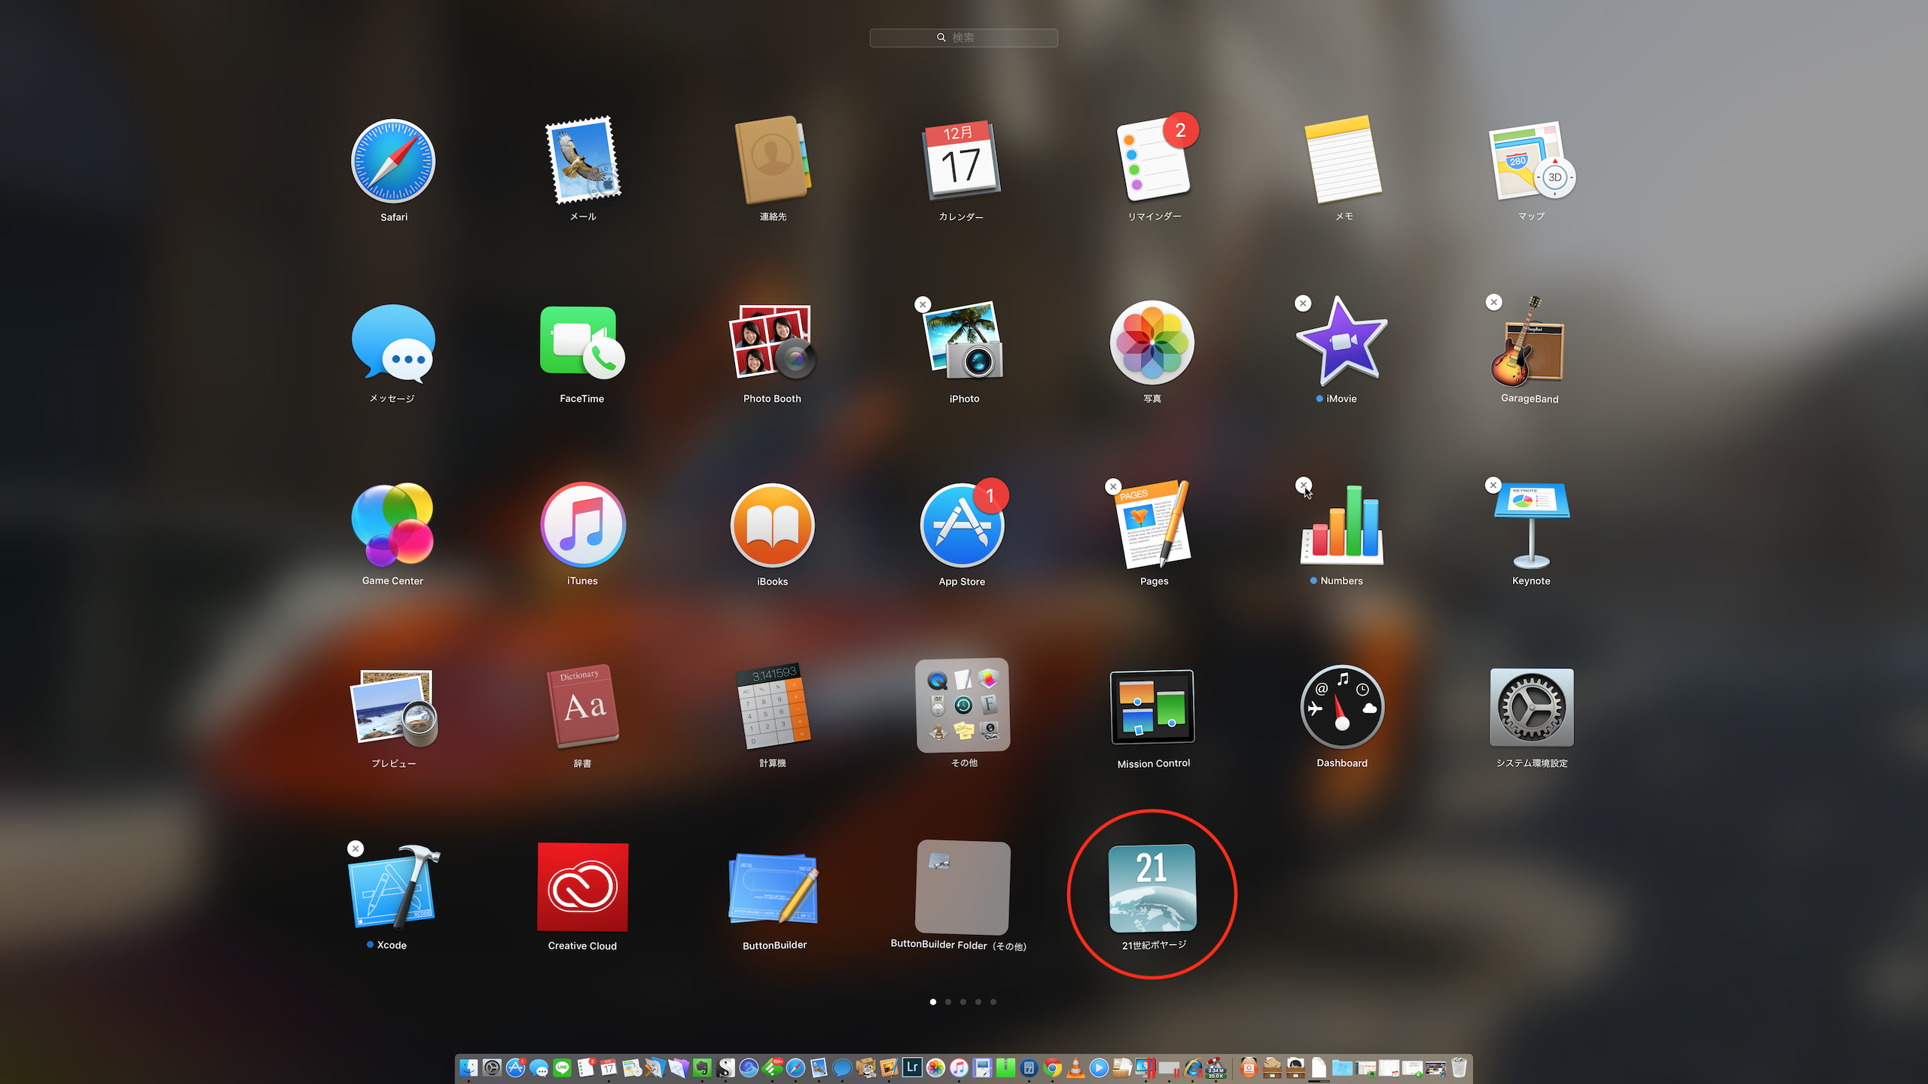The width and height of the screenshot is (1928, 1084).
Task: Open システム環境設定 in Launchpad
Action: coord(1532,707)
